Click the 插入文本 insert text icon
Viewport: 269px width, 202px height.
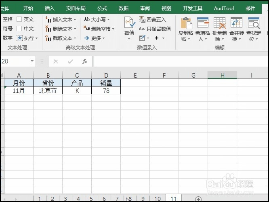(48, 19)
